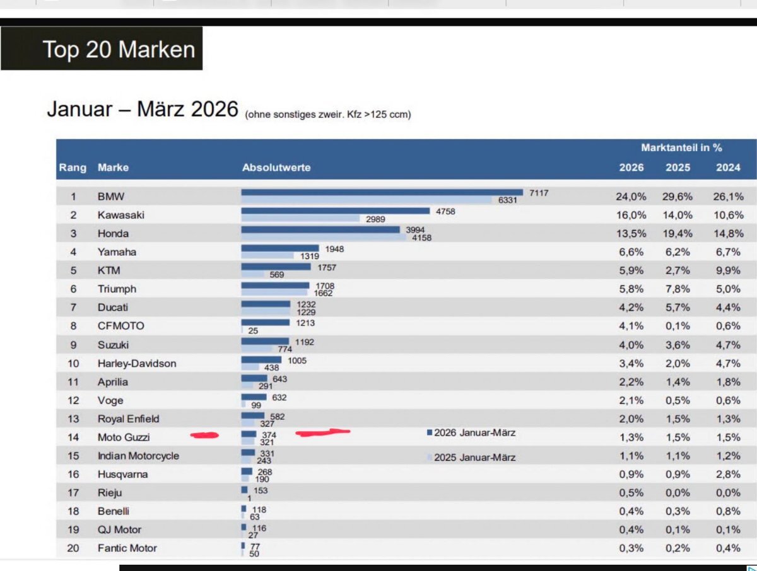This screenshot has width=757, height=571.
Task: Select the Harley-Davidson row label
Action: click(x=137, y=364)
